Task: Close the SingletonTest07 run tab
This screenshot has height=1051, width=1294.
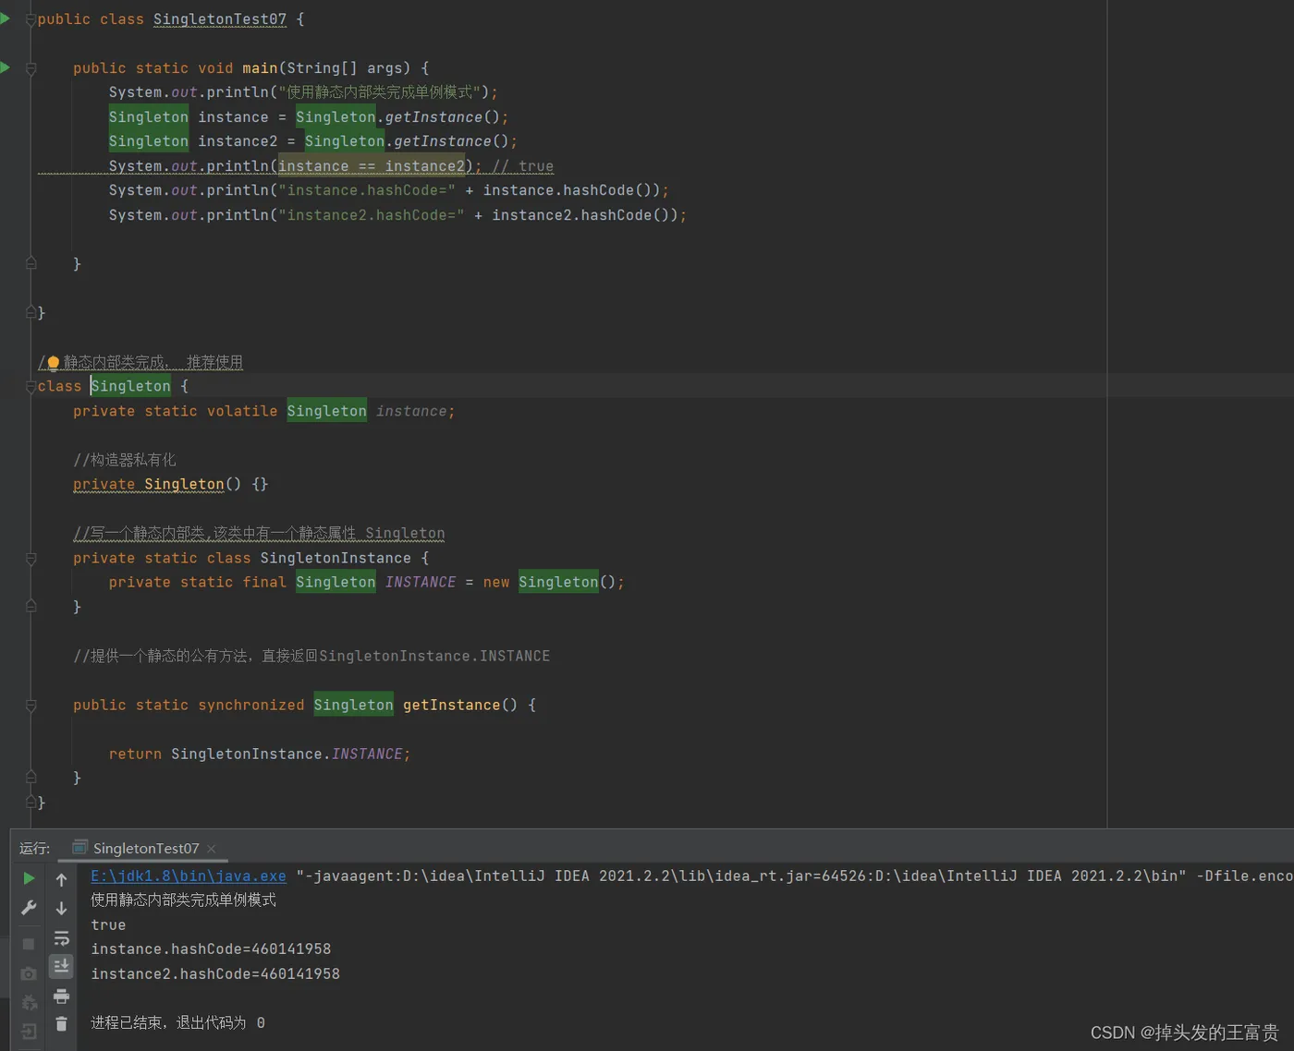Action: (211, 848)
